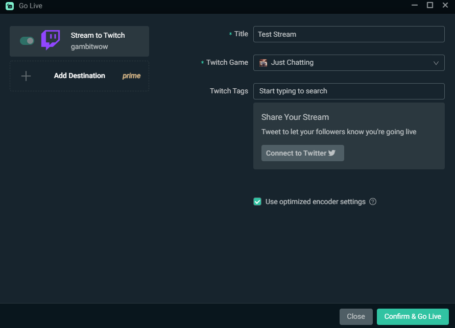Open encoder settings help question mark
Viewport: 455px width, 328px height.
tap(373, 201)
